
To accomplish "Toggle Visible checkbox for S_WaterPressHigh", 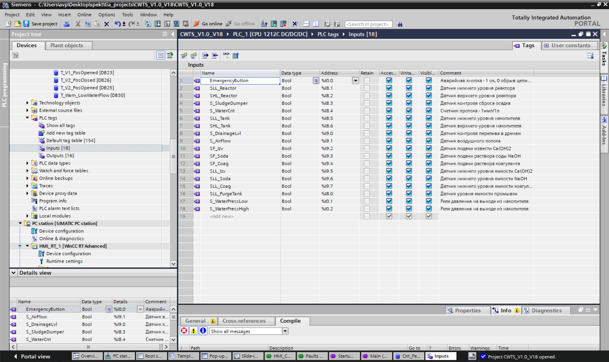I will point(429,209).
